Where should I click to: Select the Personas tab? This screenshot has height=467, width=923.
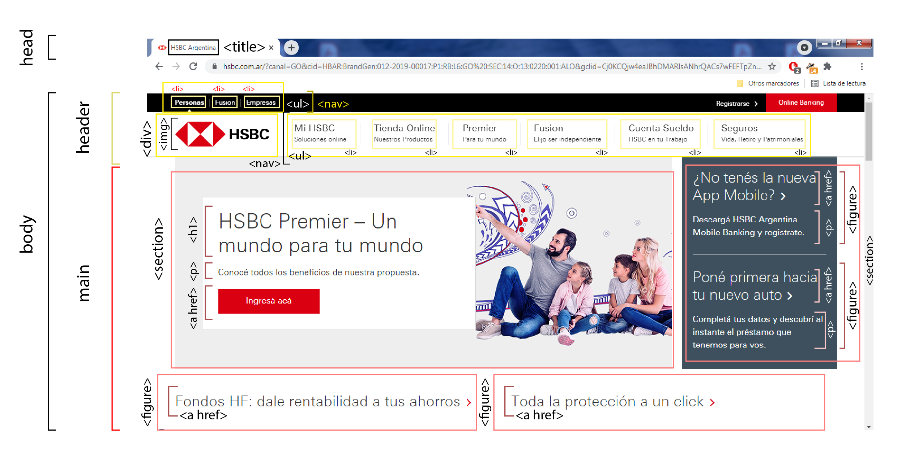(x=189, y=102)
